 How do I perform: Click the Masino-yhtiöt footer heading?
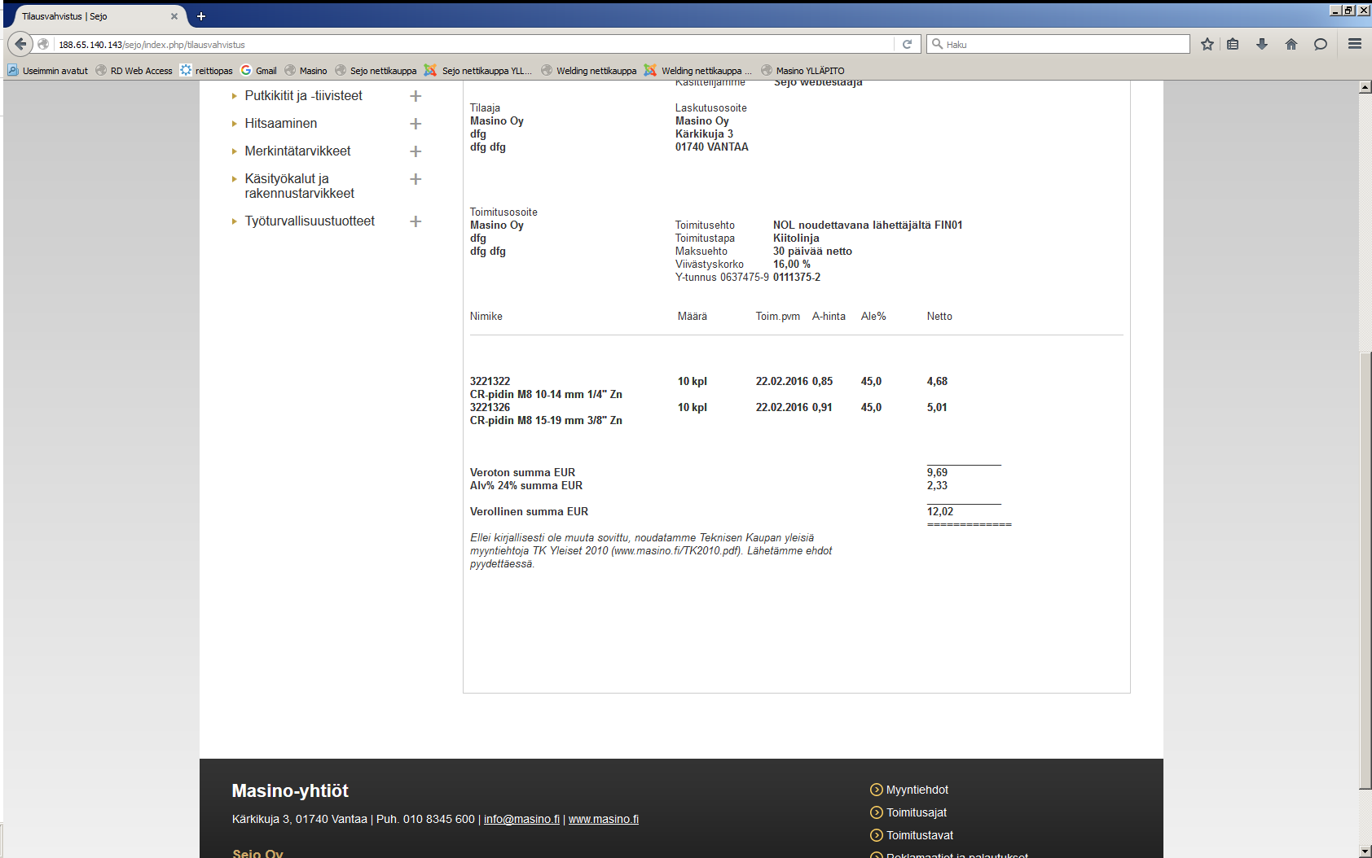(290, 790)
